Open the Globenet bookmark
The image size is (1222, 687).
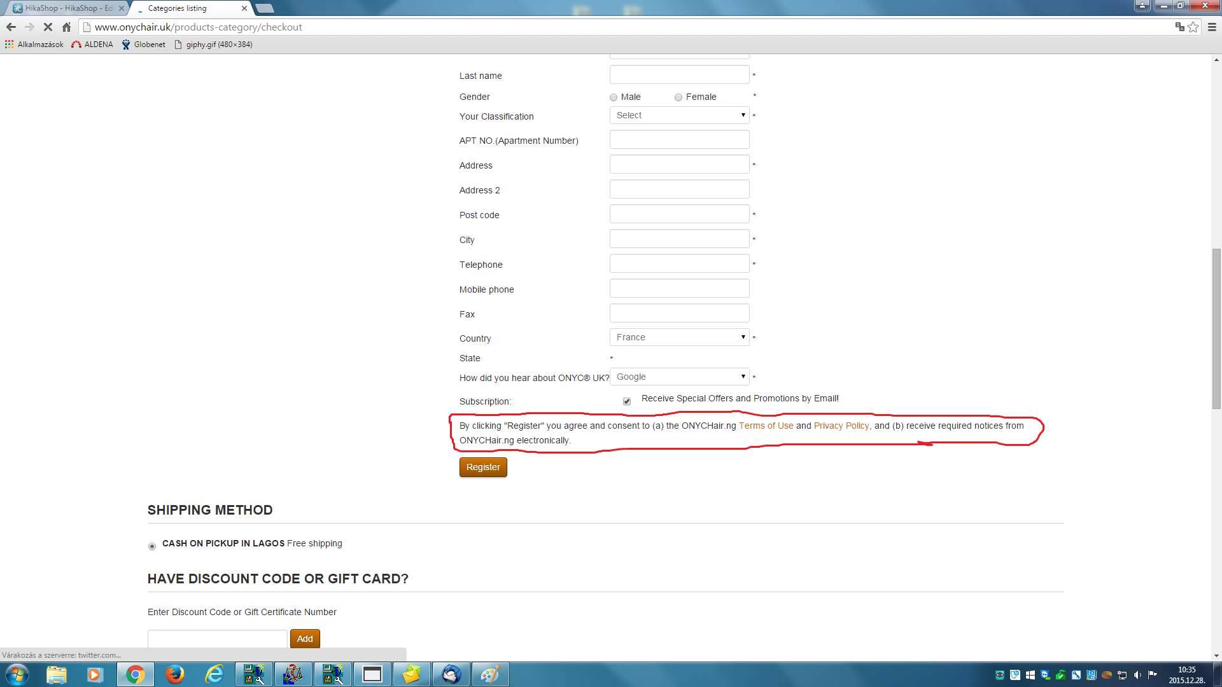click(144, 45)
